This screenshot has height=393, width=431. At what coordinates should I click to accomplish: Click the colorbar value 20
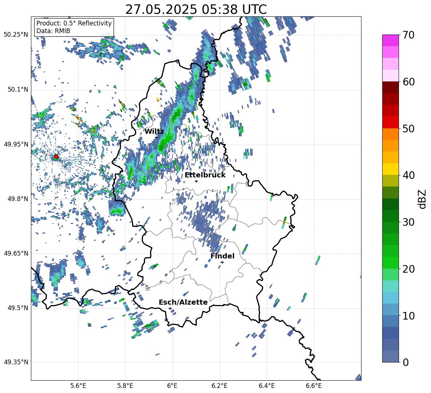tap(409, 269)
